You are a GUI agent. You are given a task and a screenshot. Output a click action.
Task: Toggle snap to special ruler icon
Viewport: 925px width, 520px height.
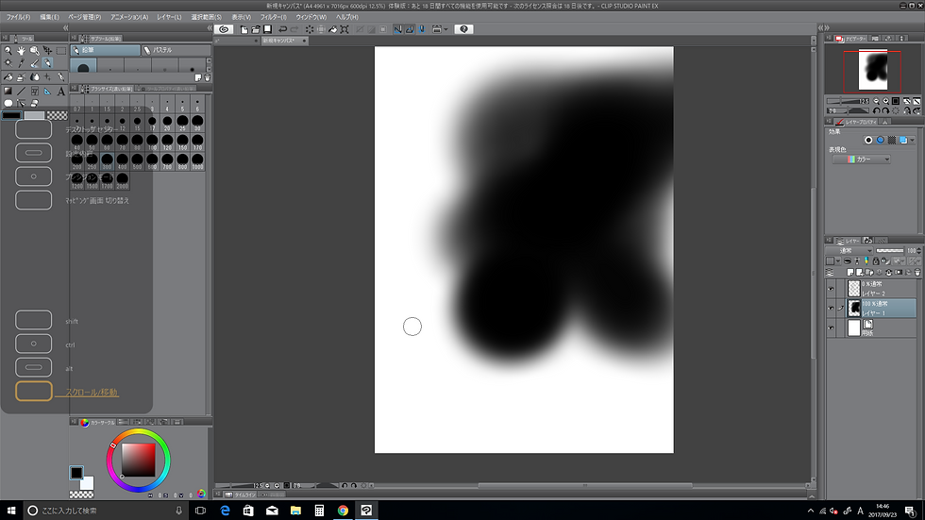pos(410,29)
